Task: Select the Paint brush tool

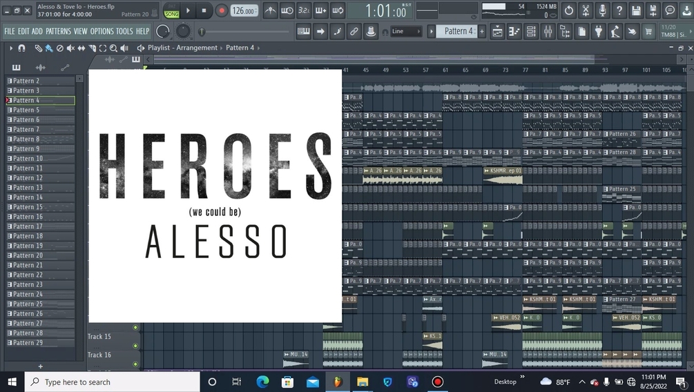Action: [x=49, y=48]
